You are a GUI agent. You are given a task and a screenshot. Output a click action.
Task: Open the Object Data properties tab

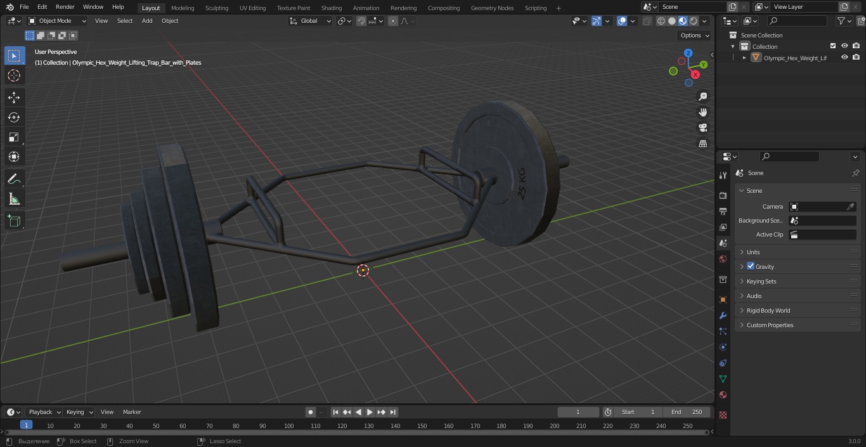tap(723, 379)
